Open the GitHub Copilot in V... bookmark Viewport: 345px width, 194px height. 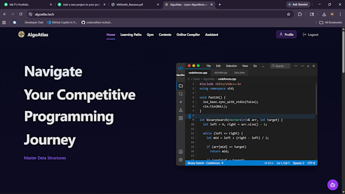(62, 22)
